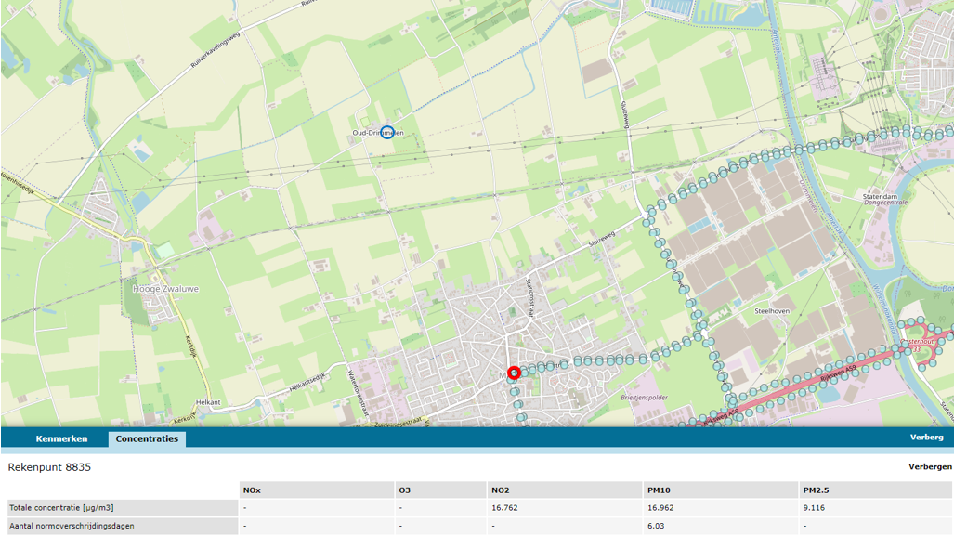
Task: Select the red highlighted calculation point marker
Action: click(x=514, y=373)
